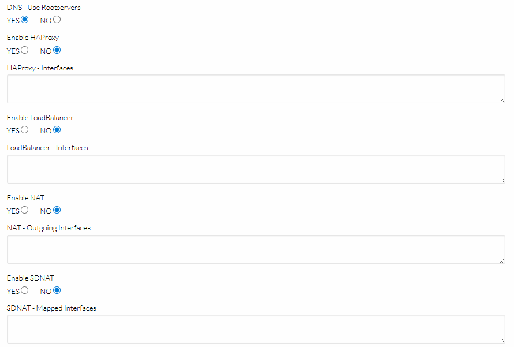This screenshot has height=347, width=514.
Task: Select YES for DNS Use Rootservers
Action: 25,20
